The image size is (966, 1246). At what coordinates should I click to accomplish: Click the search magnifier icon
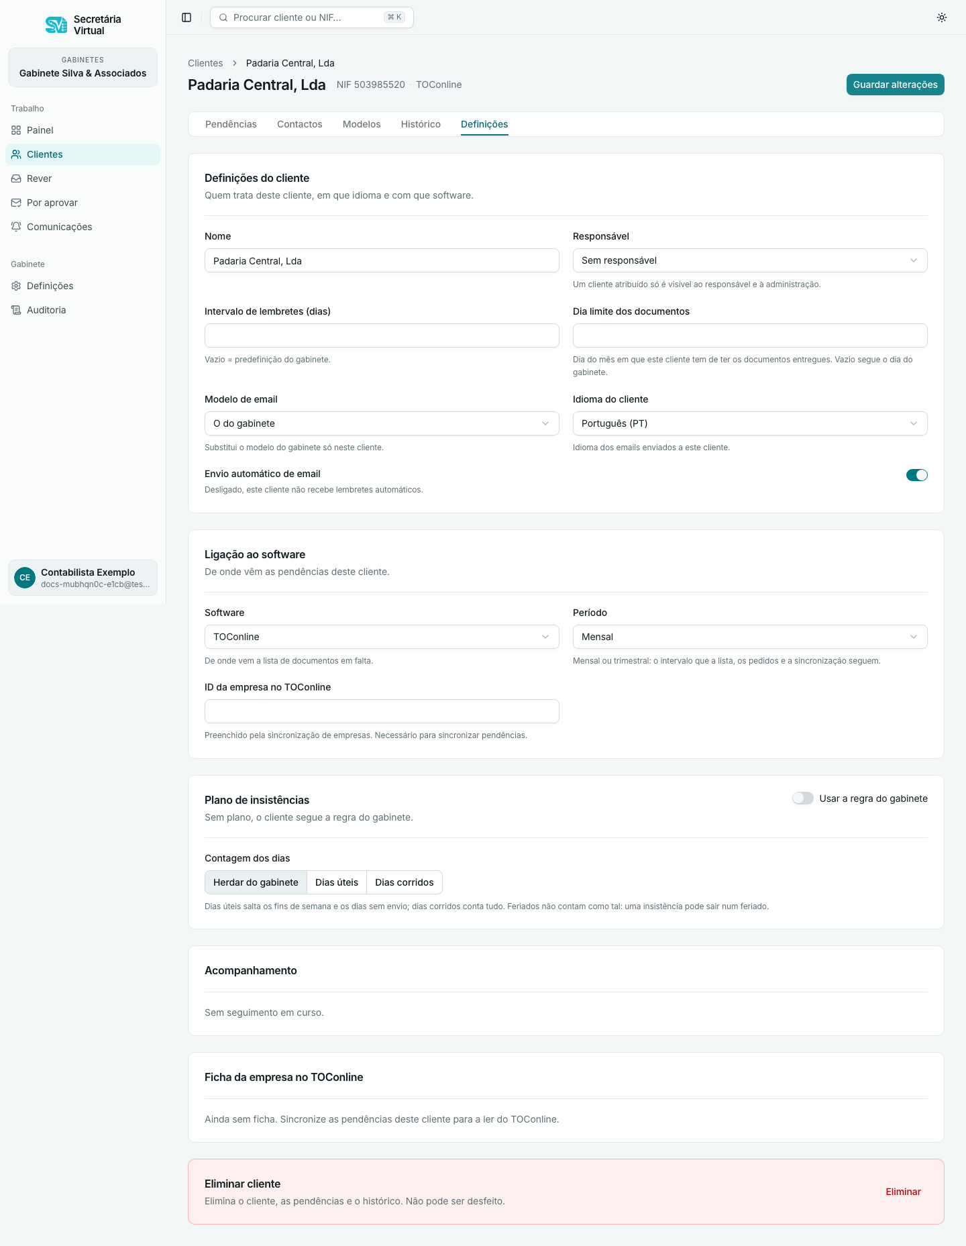(x=223, y=17)
